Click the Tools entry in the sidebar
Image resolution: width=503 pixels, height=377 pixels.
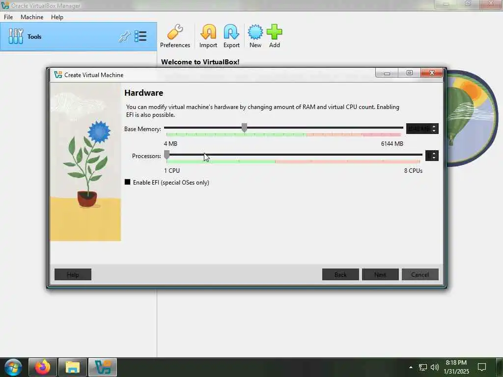[x=78, y=36]
